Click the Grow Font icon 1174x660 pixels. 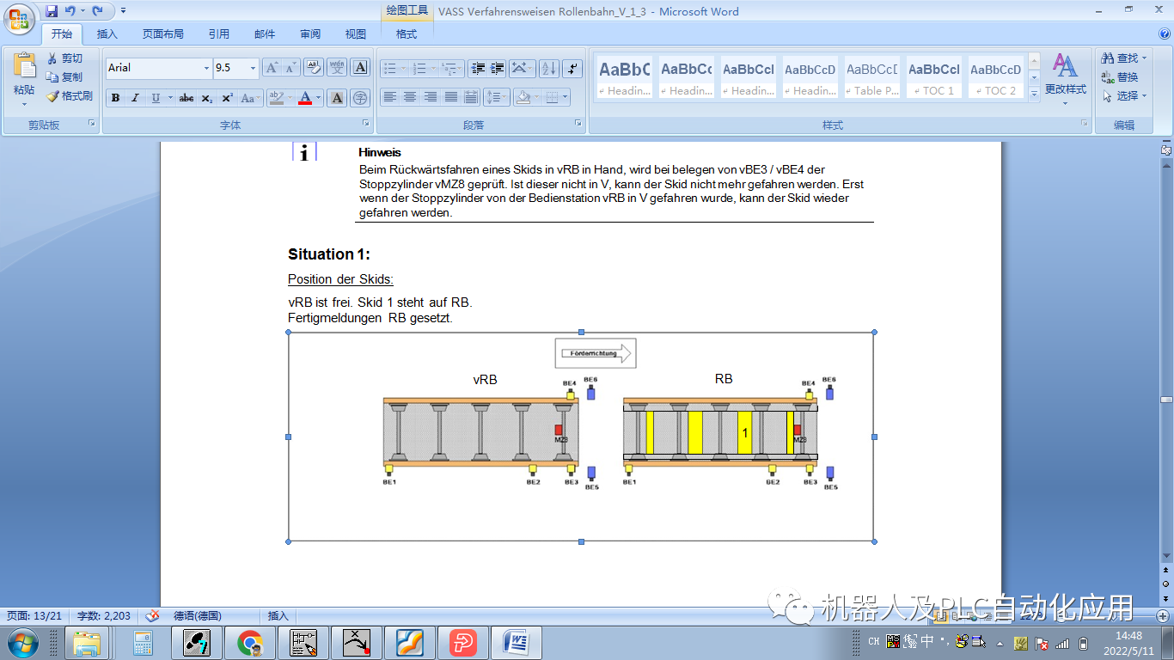pos(272,68)
